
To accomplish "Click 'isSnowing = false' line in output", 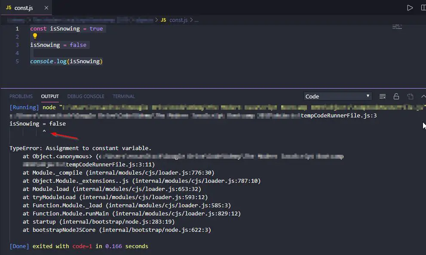I will (x=37, y=124).
